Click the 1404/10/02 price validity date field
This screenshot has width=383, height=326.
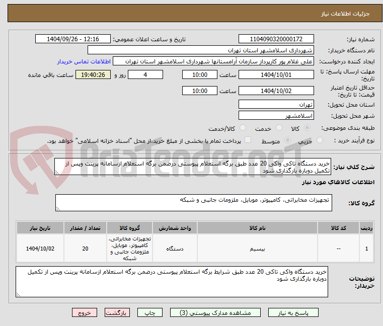[276, 91]
